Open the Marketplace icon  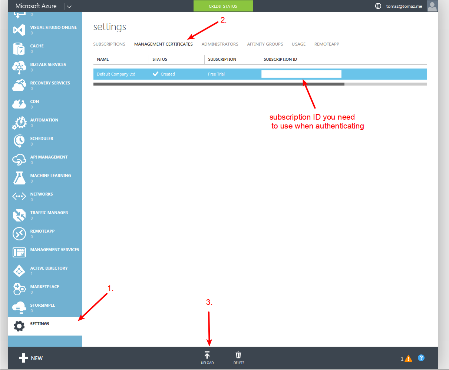click(x=19, y=289)
